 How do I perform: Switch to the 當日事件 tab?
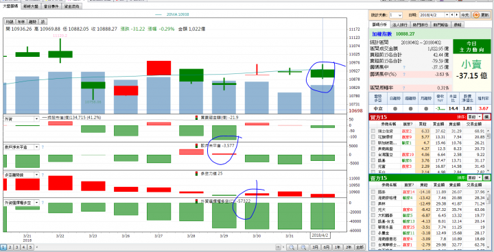[51, 6]
